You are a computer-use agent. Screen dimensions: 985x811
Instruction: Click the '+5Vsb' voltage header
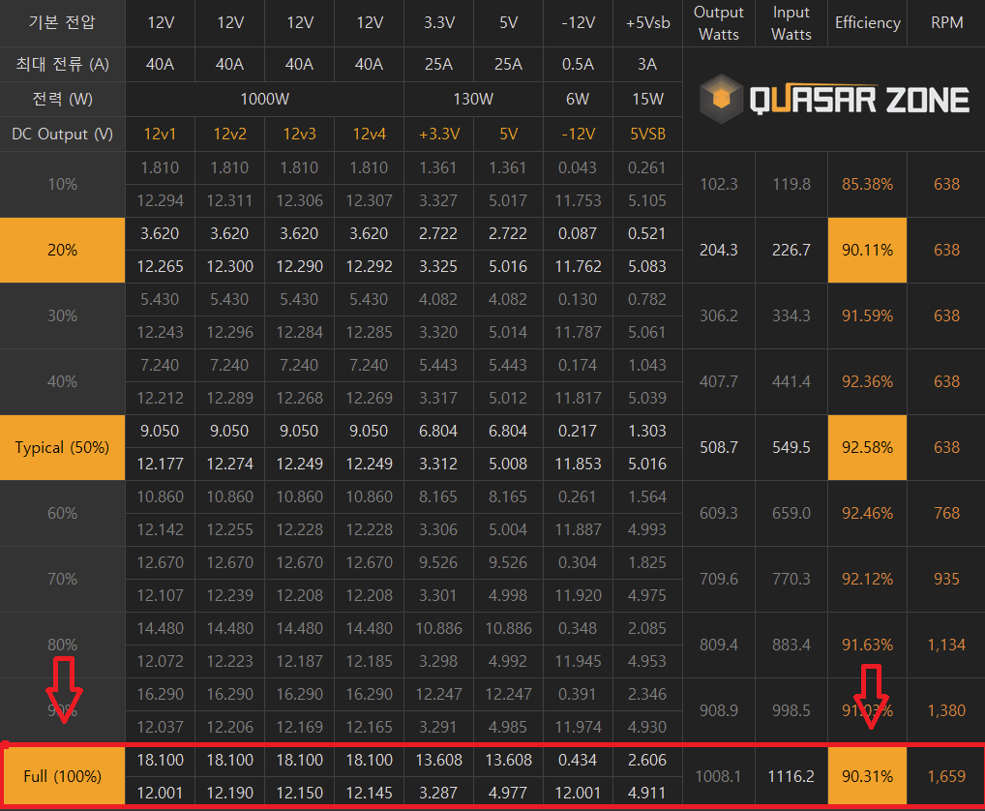coord(647,22)
